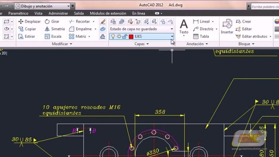Click the rectangle draw tool icon
The width and height of the screenshot is (279, 157).
7,21
